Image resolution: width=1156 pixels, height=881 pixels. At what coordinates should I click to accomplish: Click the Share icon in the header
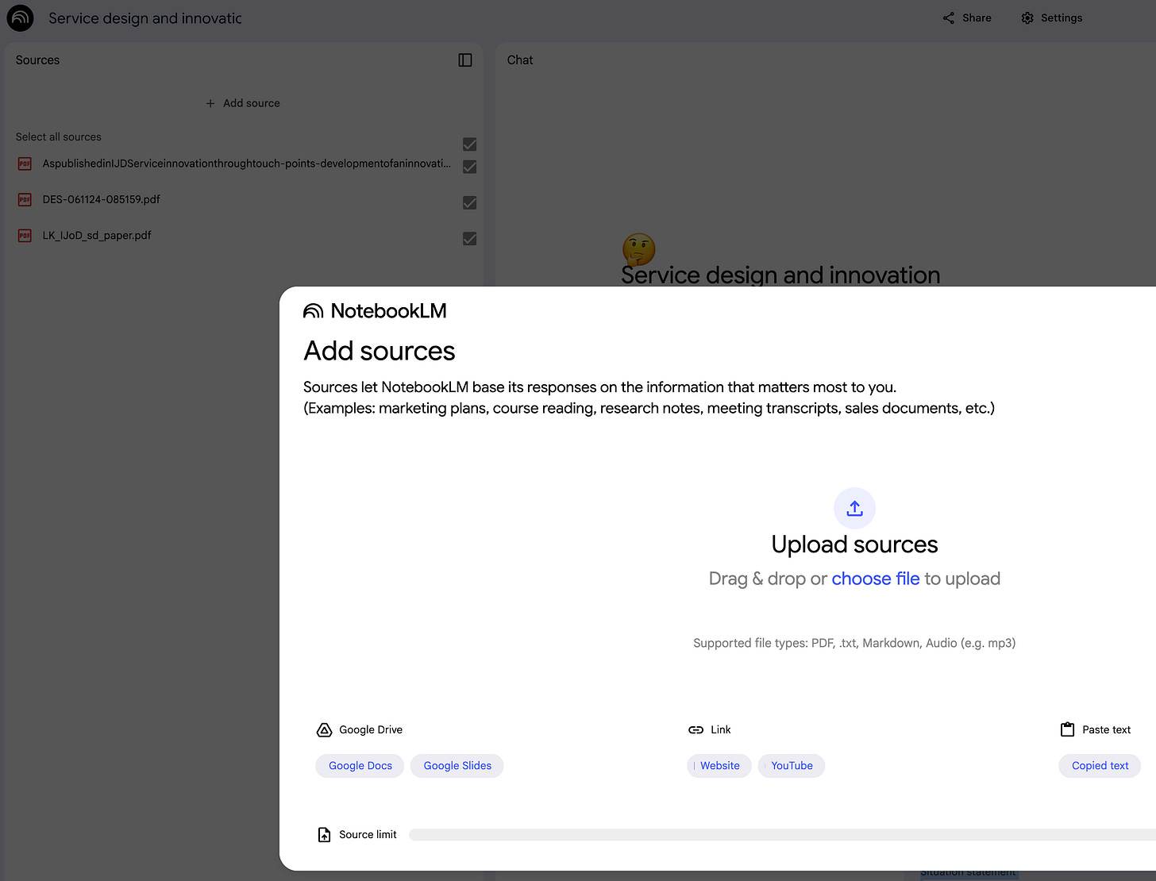click(x=949, y=17)
